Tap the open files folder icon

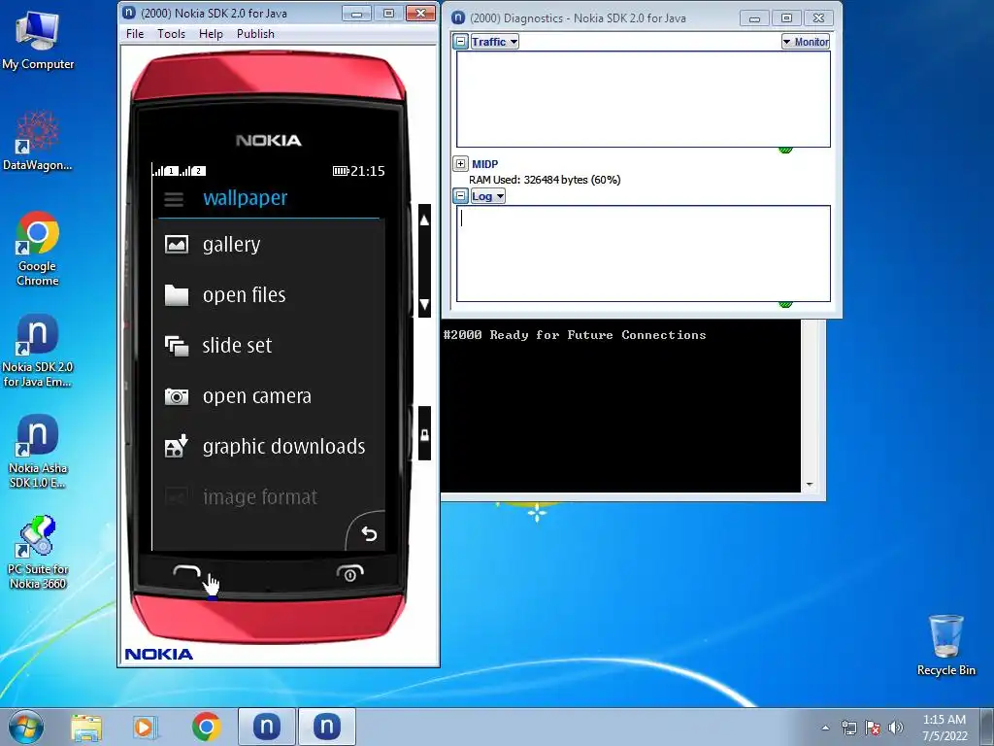[177, 295]
